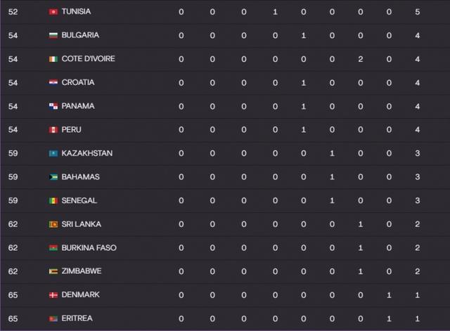Viewport: 450px width, 331px height.
Task: Click the Eritrea flag icon
Action: 53,318
